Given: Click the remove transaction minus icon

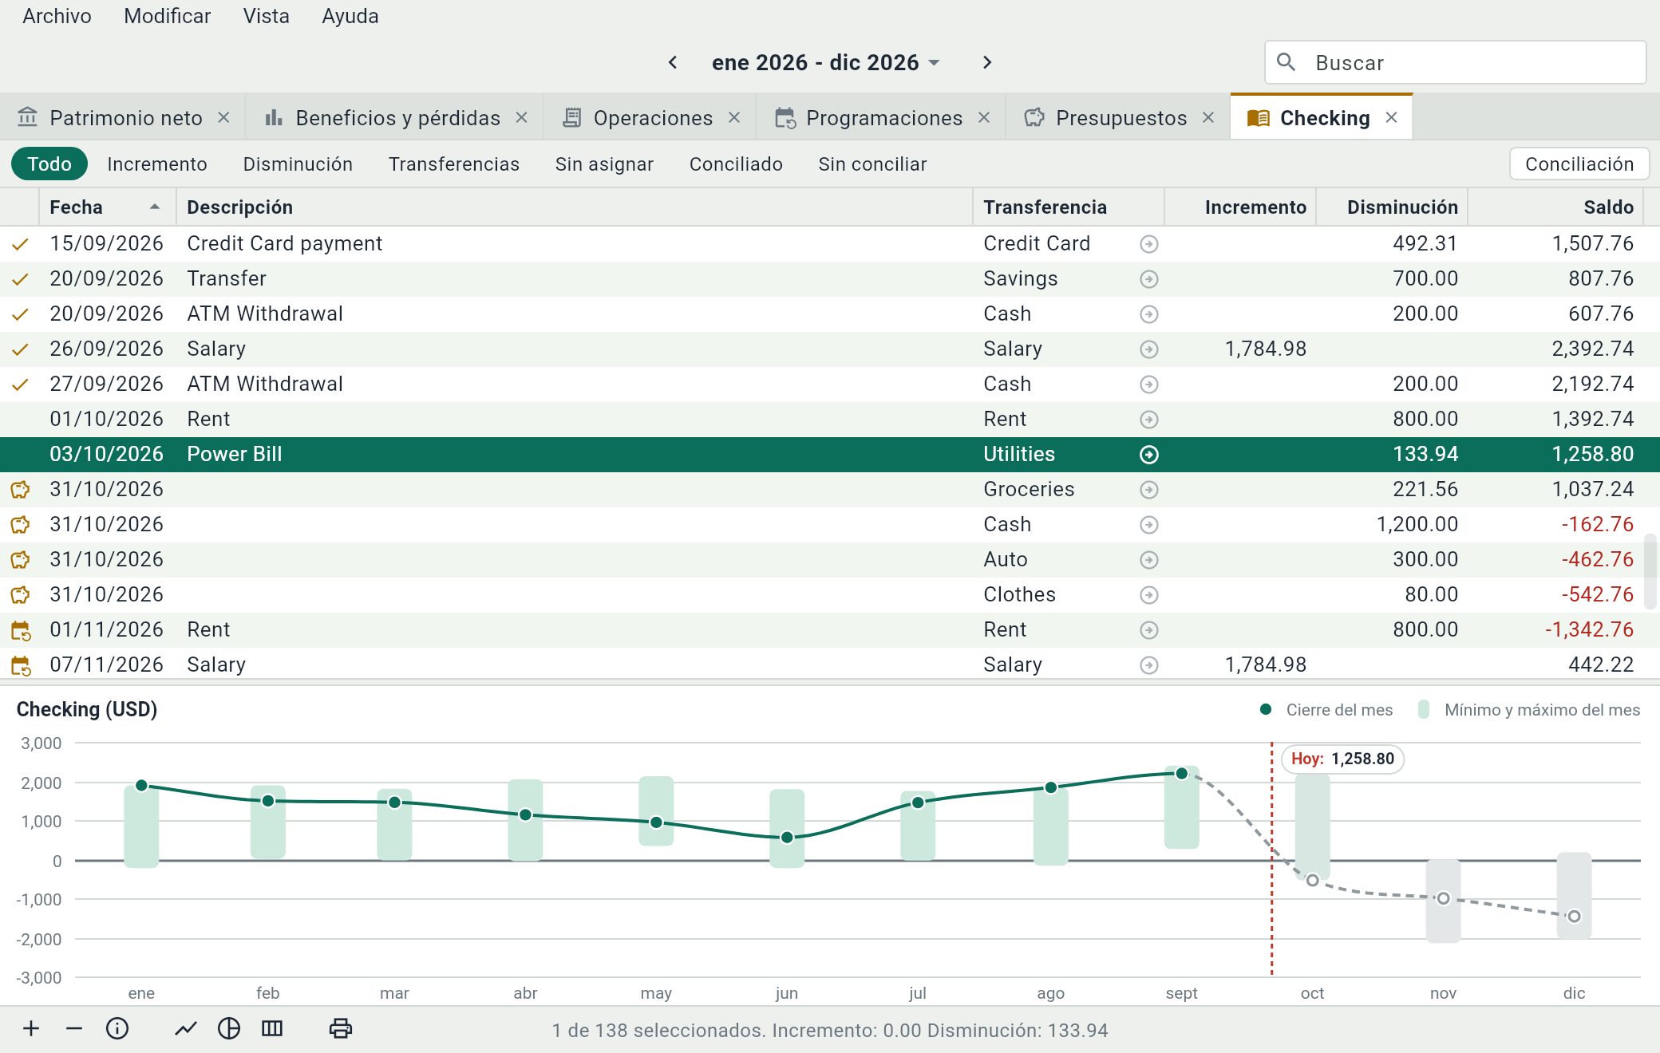Looking at the screenshot, I should click(x=74, y=1029).
